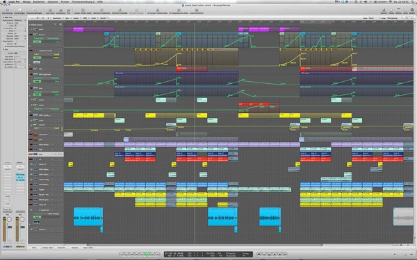Click the green Play transport button
Viewport: 417px width, 260px height.
point(147,254)
